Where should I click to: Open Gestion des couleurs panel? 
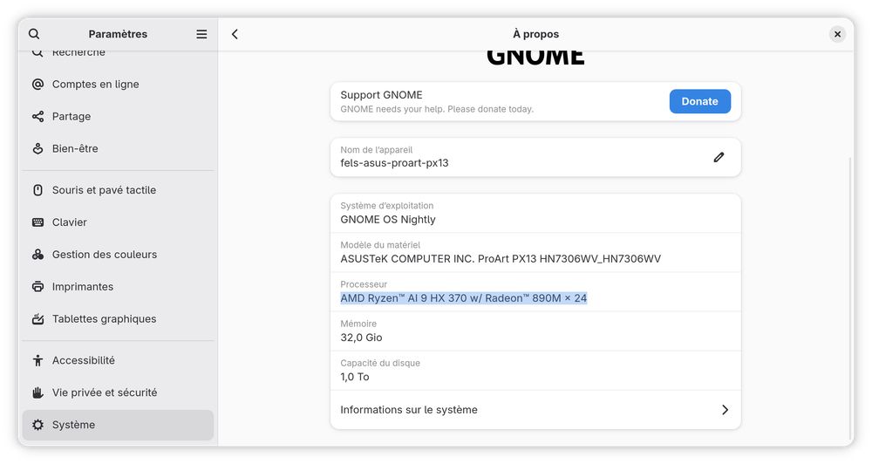[x=118, y=255]
